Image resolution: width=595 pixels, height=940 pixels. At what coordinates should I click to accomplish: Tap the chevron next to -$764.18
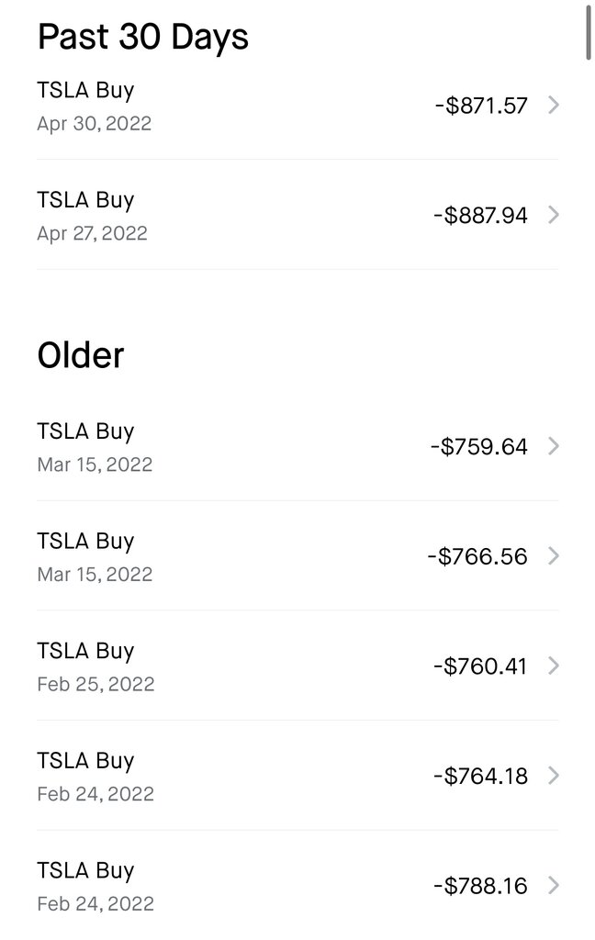(554, 776)
